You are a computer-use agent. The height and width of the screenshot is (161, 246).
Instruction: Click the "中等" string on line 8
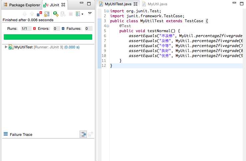pos(165,46)
